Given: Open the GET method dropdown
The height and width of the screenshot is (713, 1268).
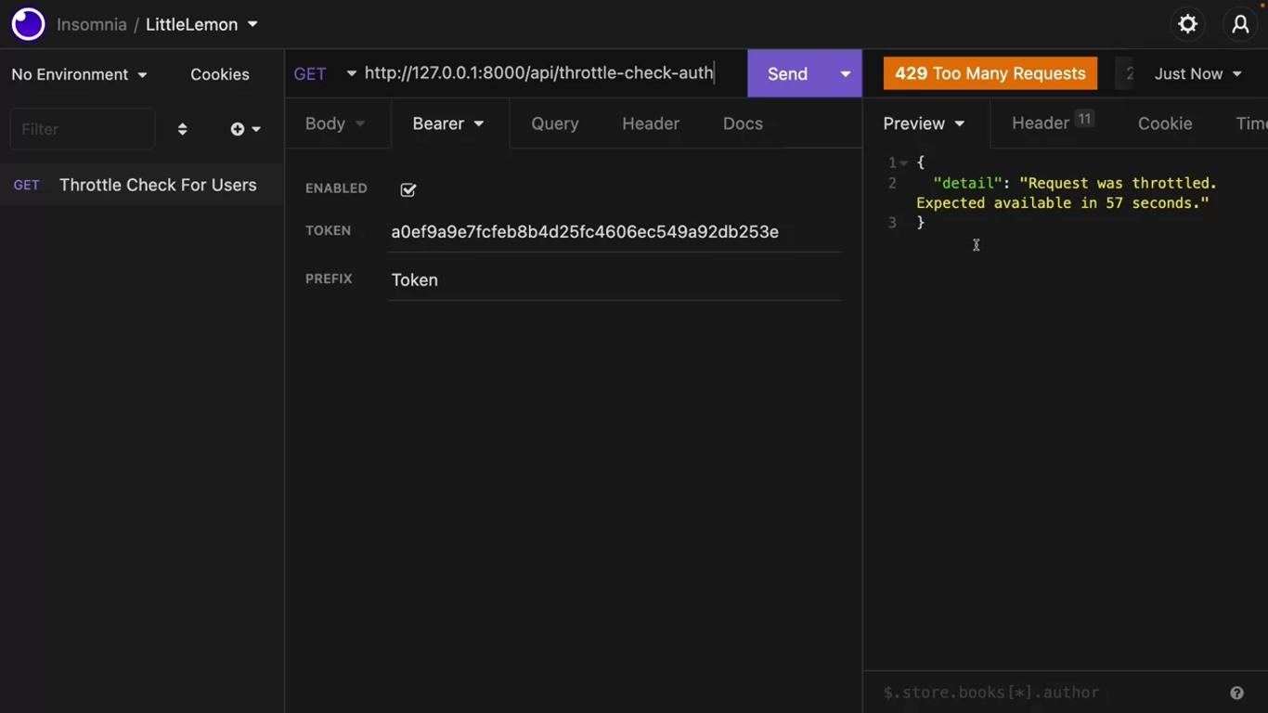Looking at the screenshot, I should coord(324,74).
